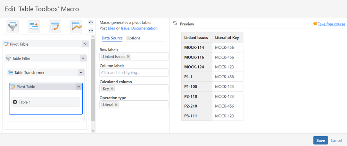Click the Pivot Table toolbar icon
This screenshot has width=347, height=146.
pyautogui.click(x=55, y=26)
